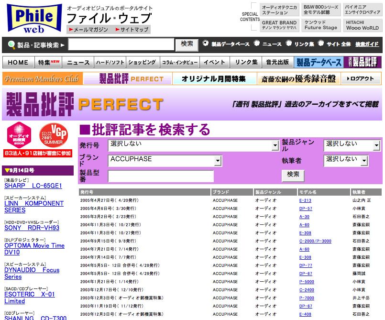Open the 斎藤宏嗣の優秀録音盤 members tab

point(298,78)
